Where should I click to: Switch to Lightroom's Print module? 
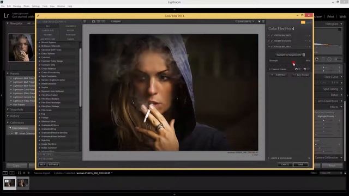(330, 16)
